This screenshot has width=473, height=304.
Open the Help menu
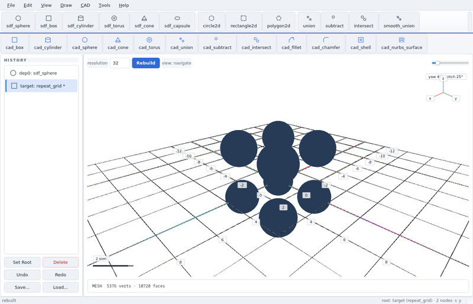tap(124, 5)
